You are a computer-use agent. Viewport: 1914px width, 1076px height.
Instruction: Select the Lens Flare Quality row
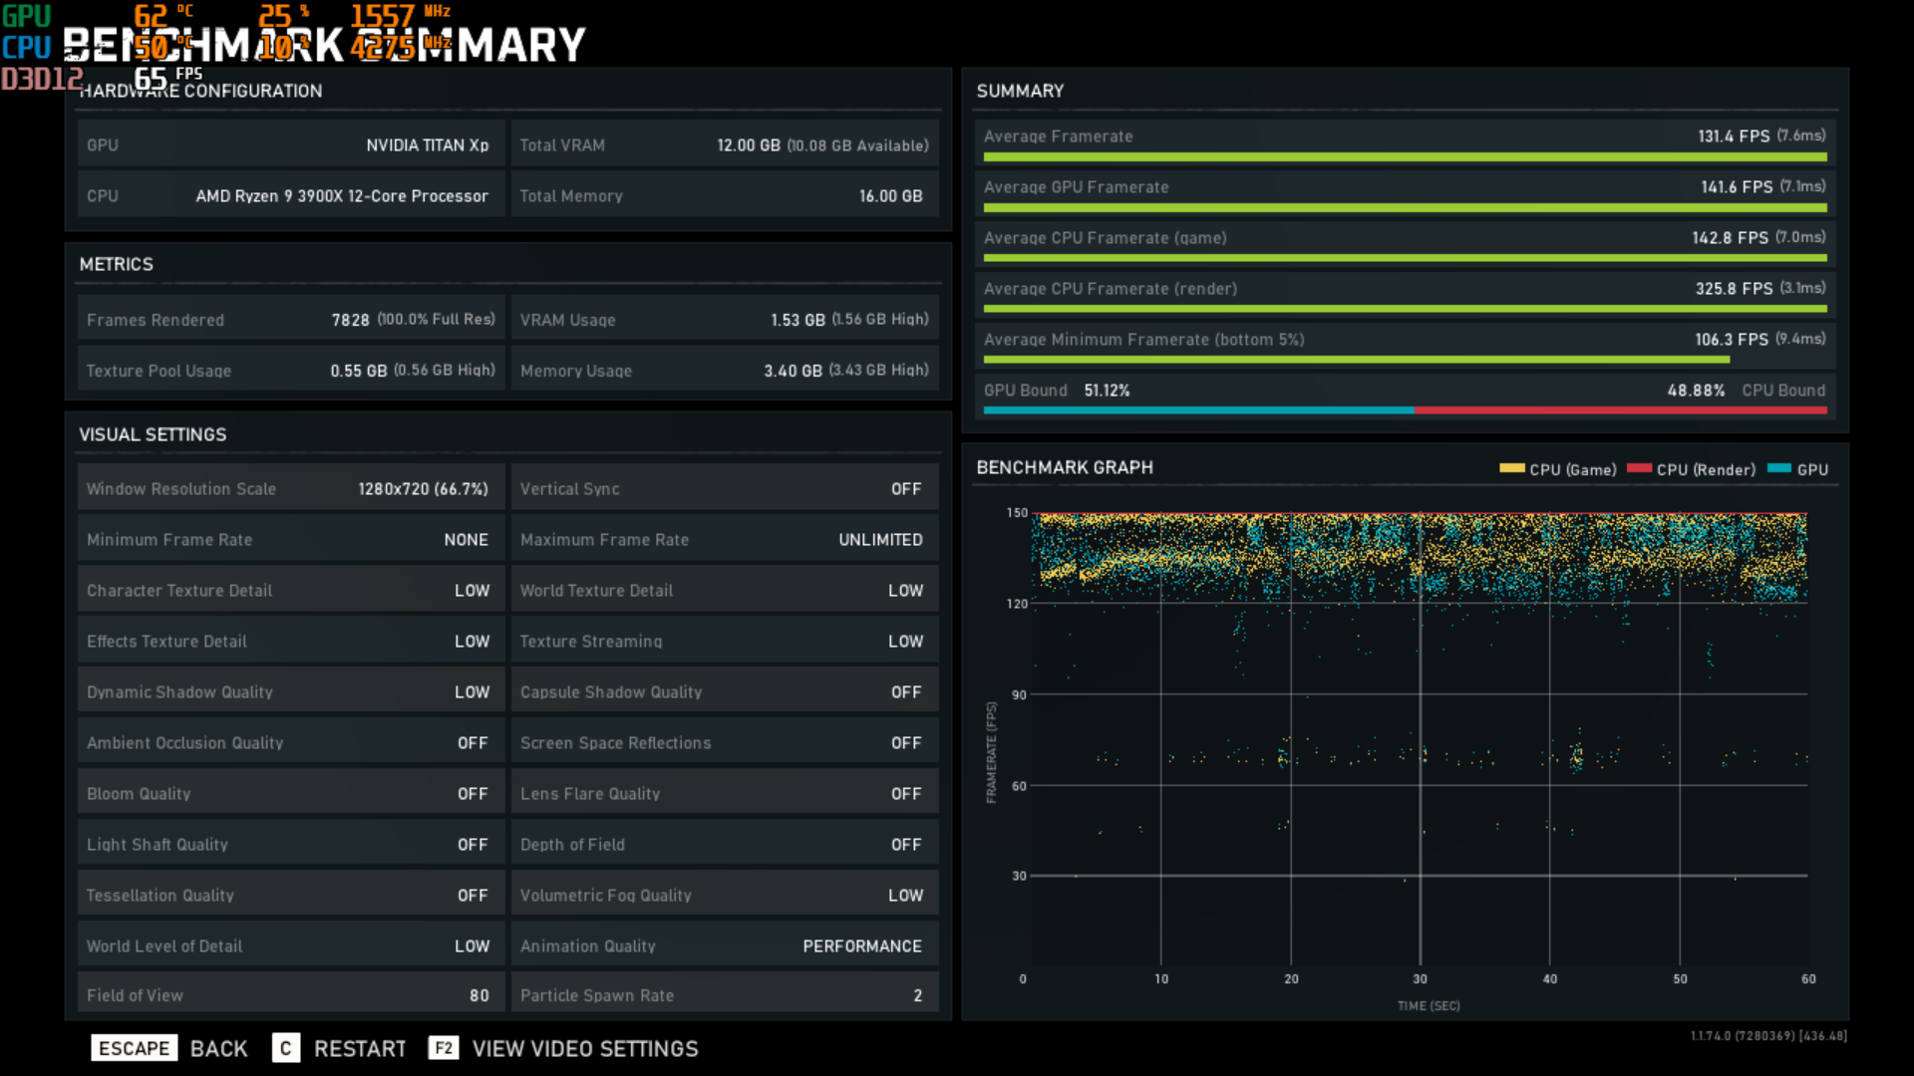tap(725, 793)
